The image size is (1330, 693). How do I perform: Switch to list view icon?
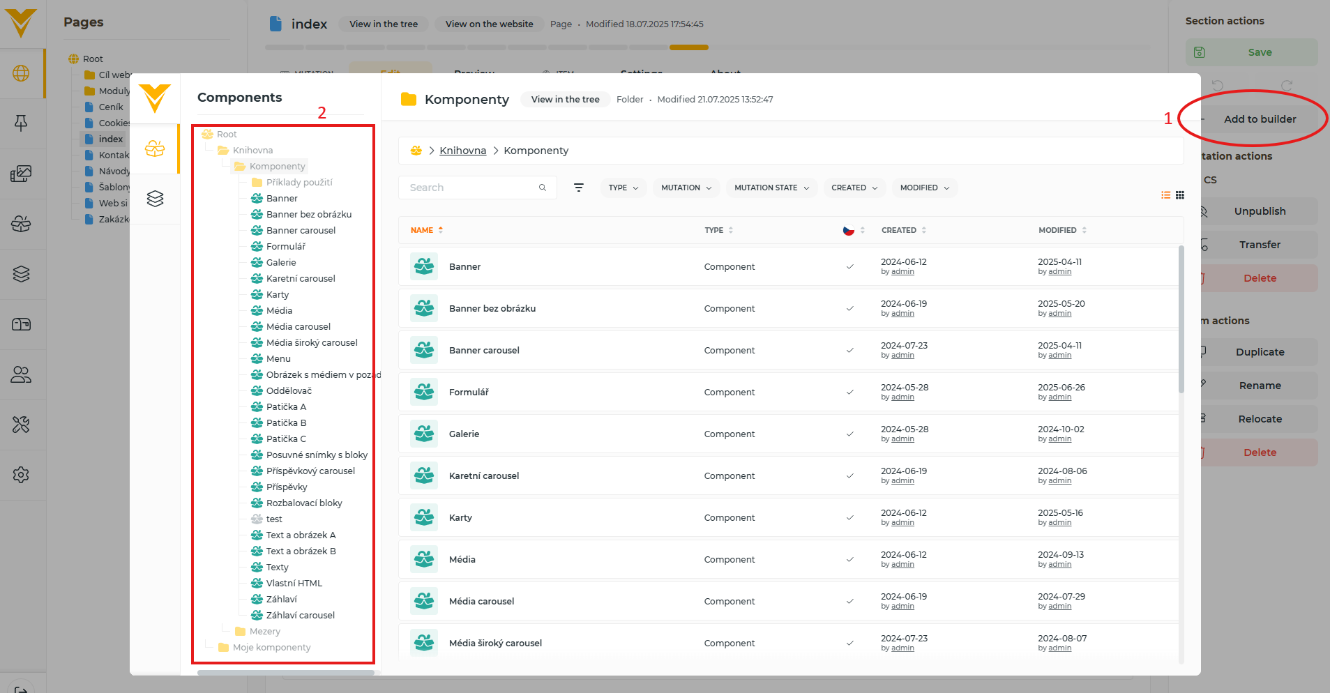point(1165,195)
